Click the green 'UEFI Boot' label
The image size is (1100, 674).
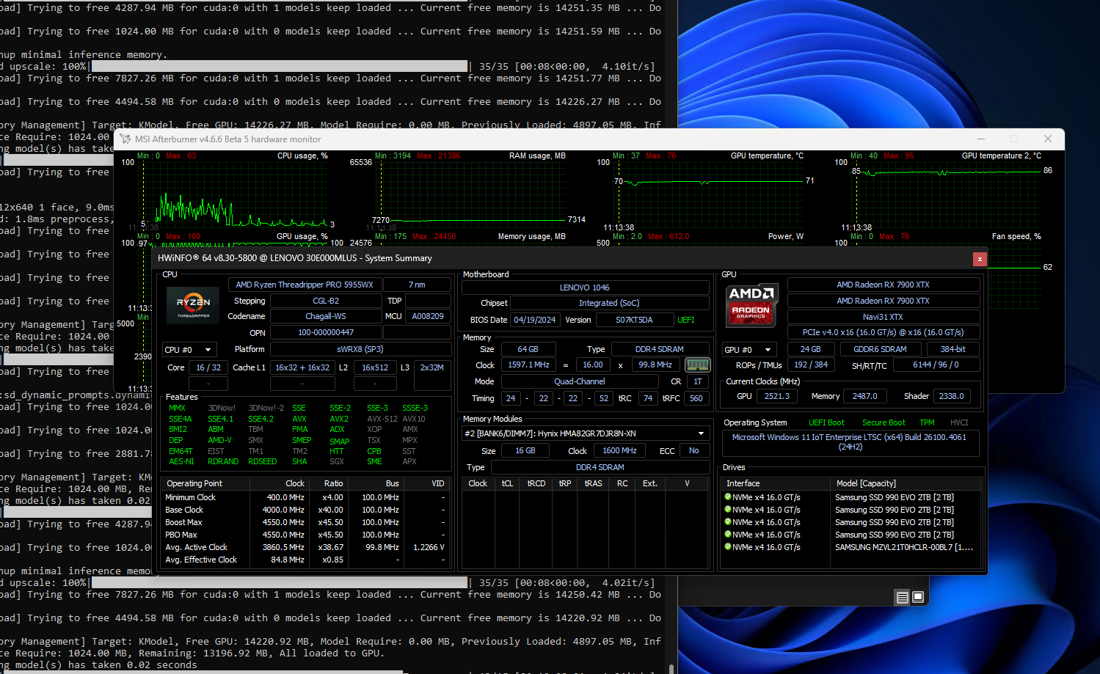[x=826, y=422]
